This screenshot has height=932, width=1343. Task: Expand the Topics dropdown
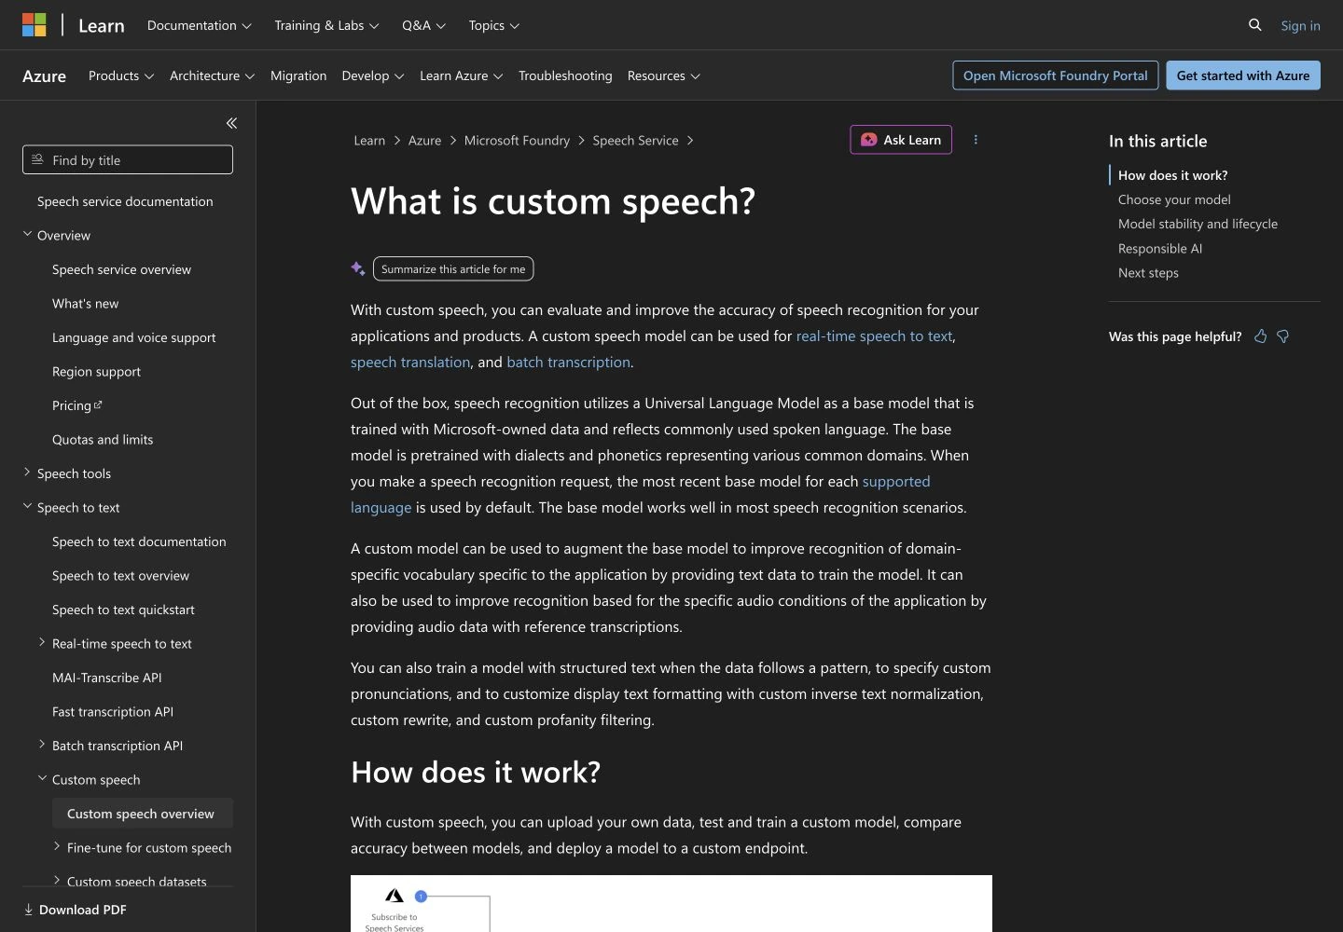click(x=494, y=25)
